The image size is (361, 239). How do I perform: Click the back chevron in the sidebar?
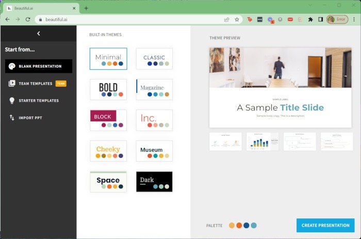(39, 34)
